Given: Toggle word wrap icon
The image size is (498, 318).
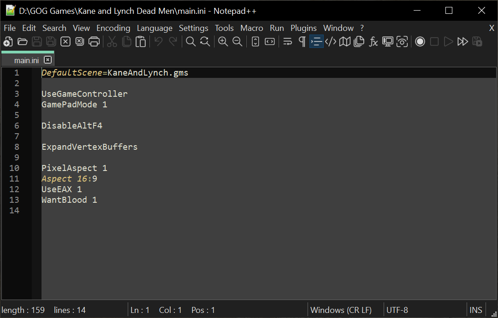Looking at the screenshot, I should (x=287, y=41).
